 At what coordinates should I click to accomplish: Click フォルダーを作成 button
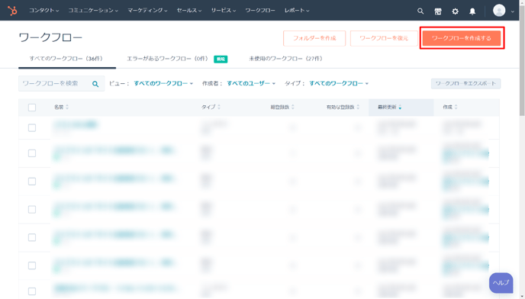(314, 38)
